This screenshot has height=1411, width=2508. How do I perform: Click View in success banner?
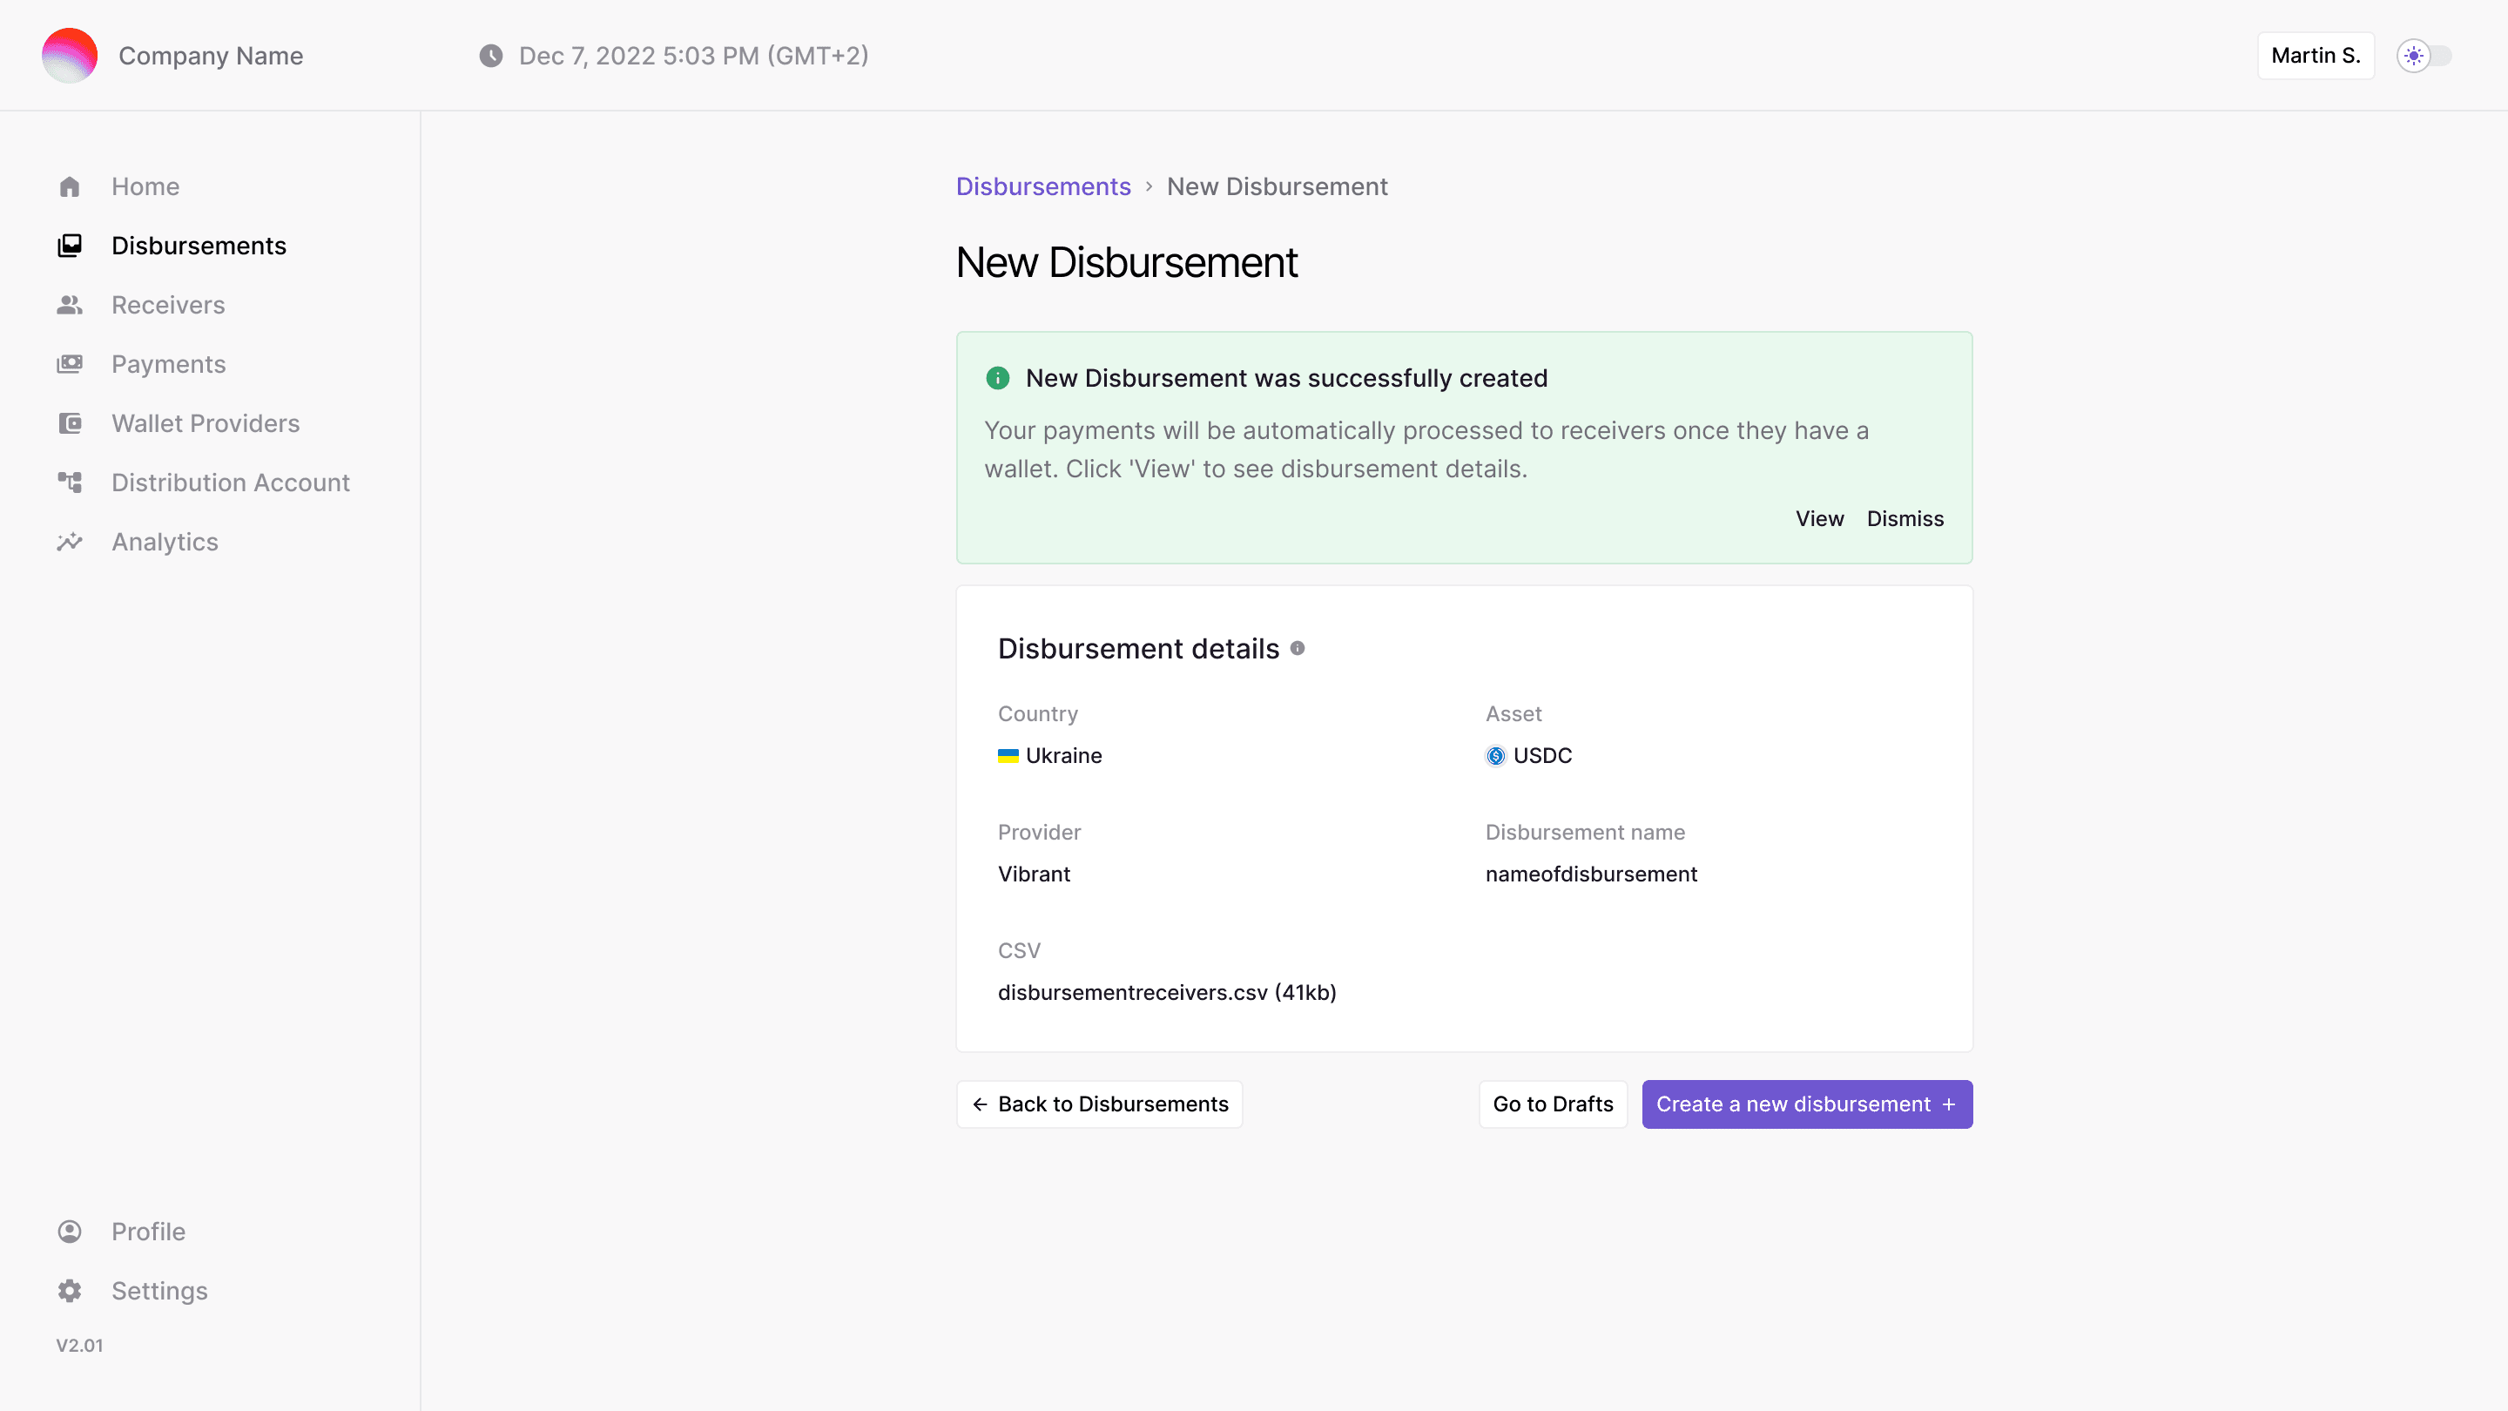click(1820, 519)
